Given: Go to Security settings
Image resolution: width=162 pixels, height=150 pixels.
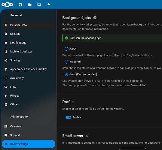Looking at the screenshot, I should pos(29,34).
